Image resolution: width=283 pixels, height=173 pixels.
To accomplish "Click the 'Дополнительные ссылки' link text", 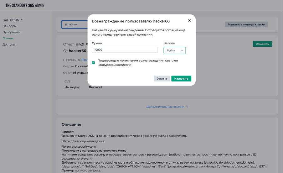I will pos(165,107).
